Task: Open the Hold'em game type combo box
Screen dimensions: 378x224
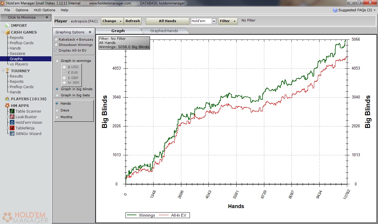Action: click(203, 21)
